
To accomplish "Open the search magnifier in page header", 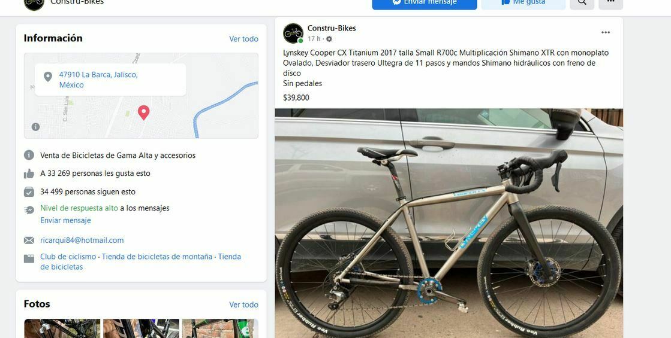I will [582, 2].
